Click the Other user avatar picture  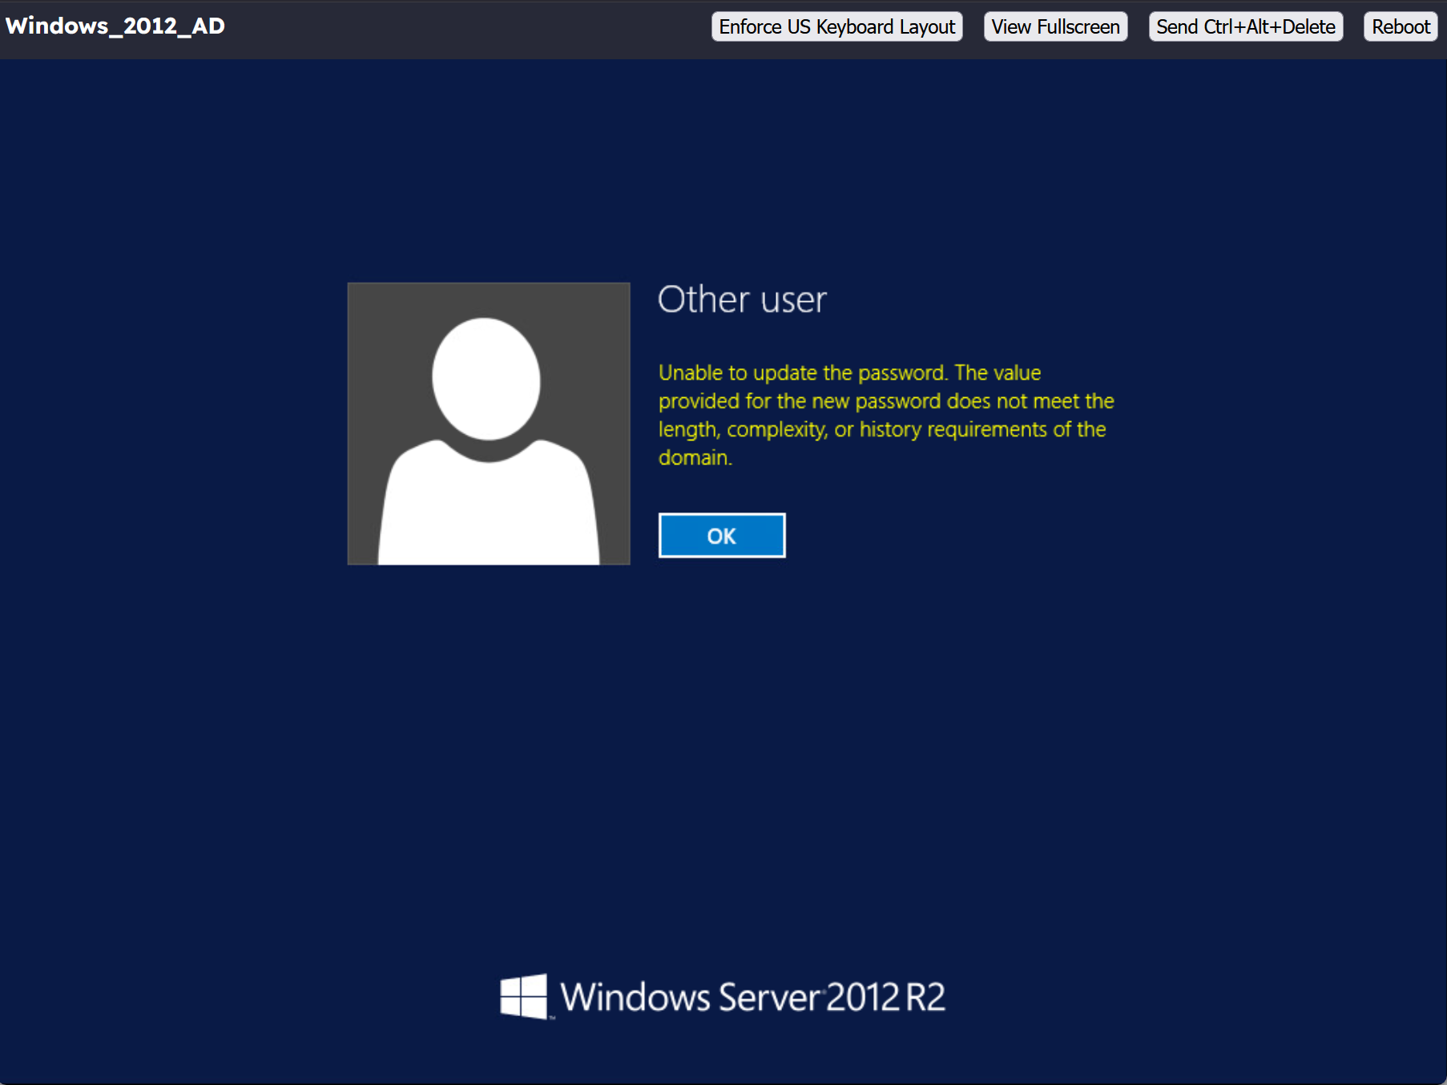488,424
